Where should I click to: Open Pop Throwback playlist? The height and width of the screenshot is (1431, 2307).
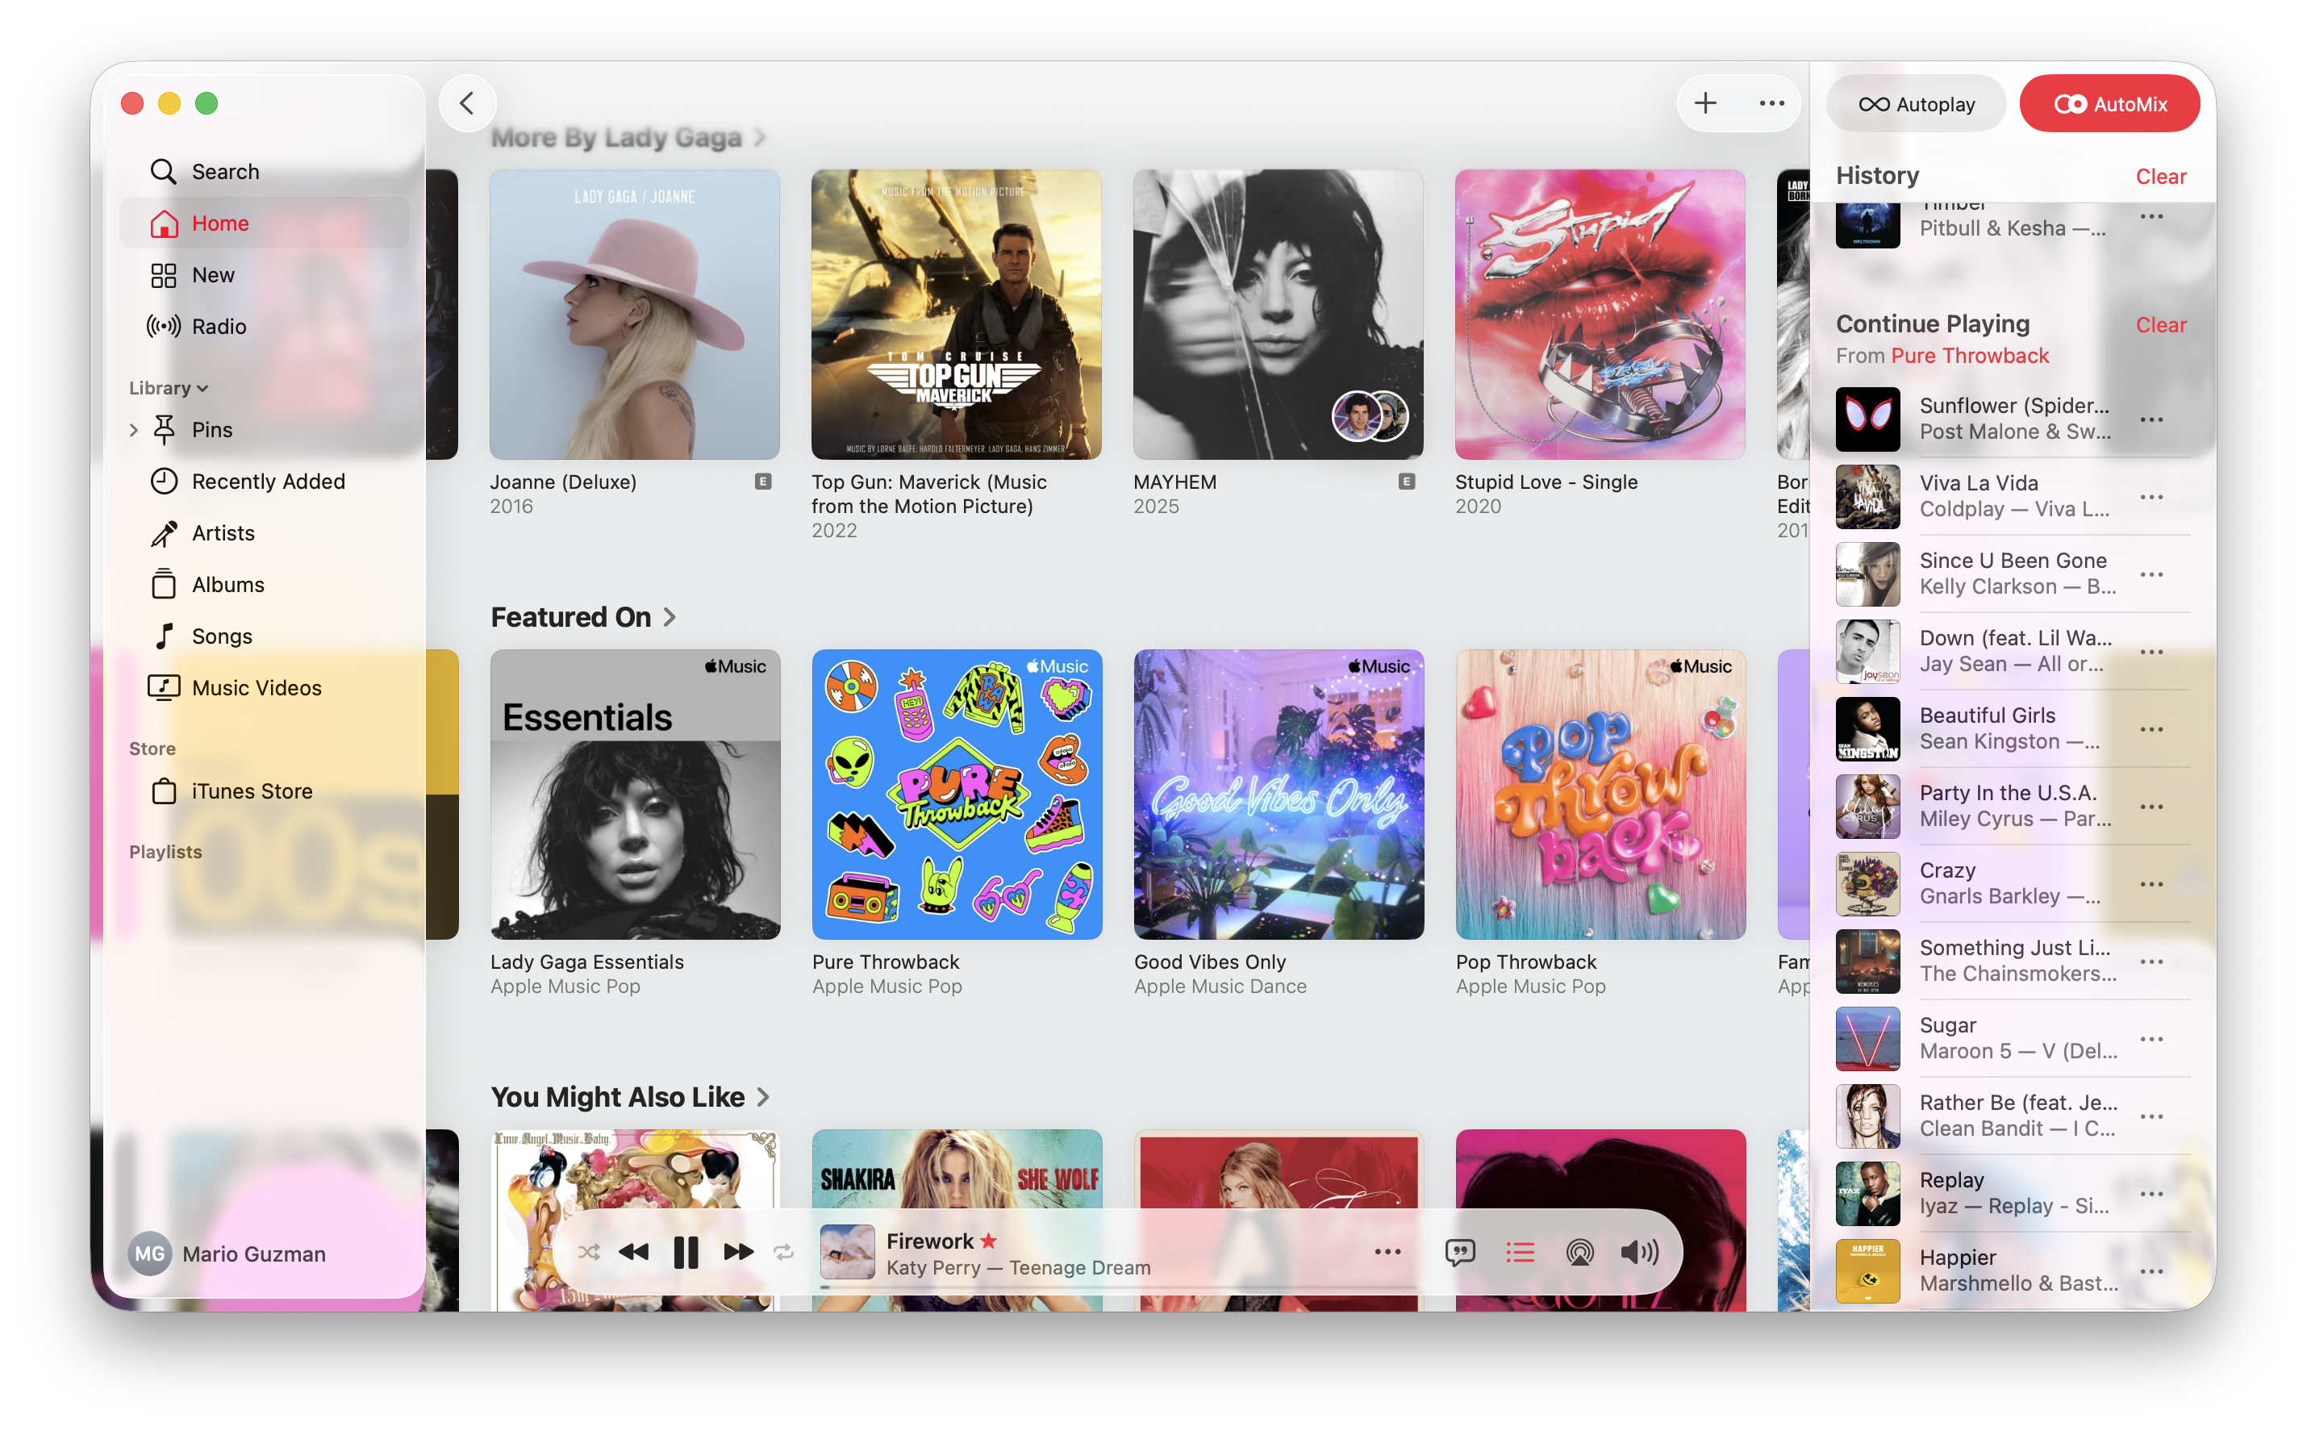1600,794
